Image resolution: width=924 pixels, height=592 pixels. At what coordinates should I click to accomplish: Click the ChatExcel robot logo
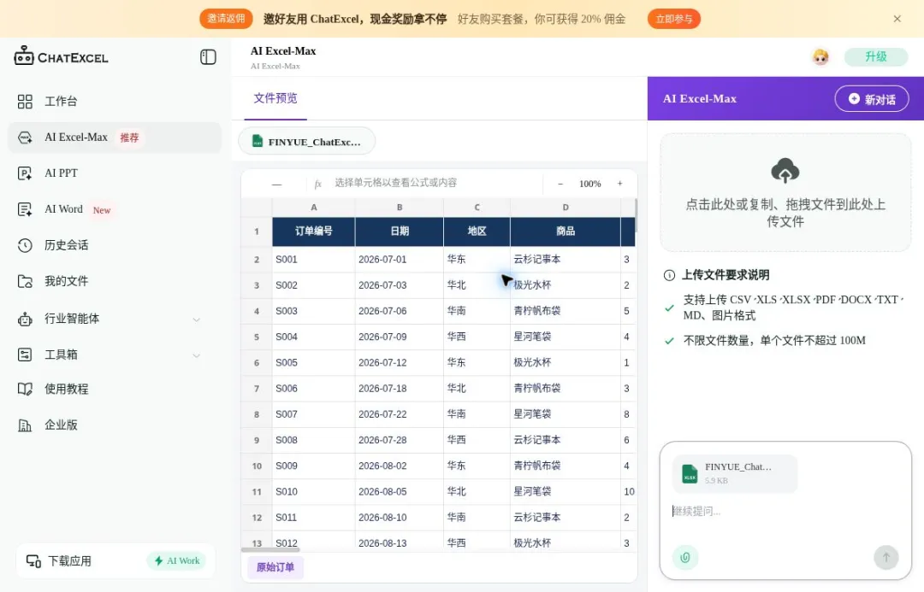click(x=24, y=56)
